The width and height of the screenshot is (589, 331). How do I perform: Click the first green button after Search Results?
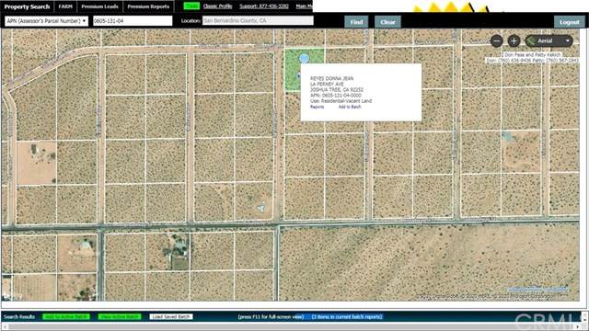click(x=66, y=316)
